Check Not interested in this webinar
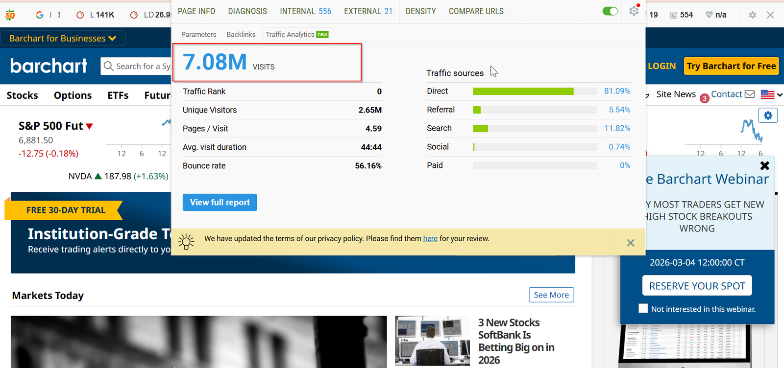The height and width of the screenshot is (368, 784). (x=643, y=308)
